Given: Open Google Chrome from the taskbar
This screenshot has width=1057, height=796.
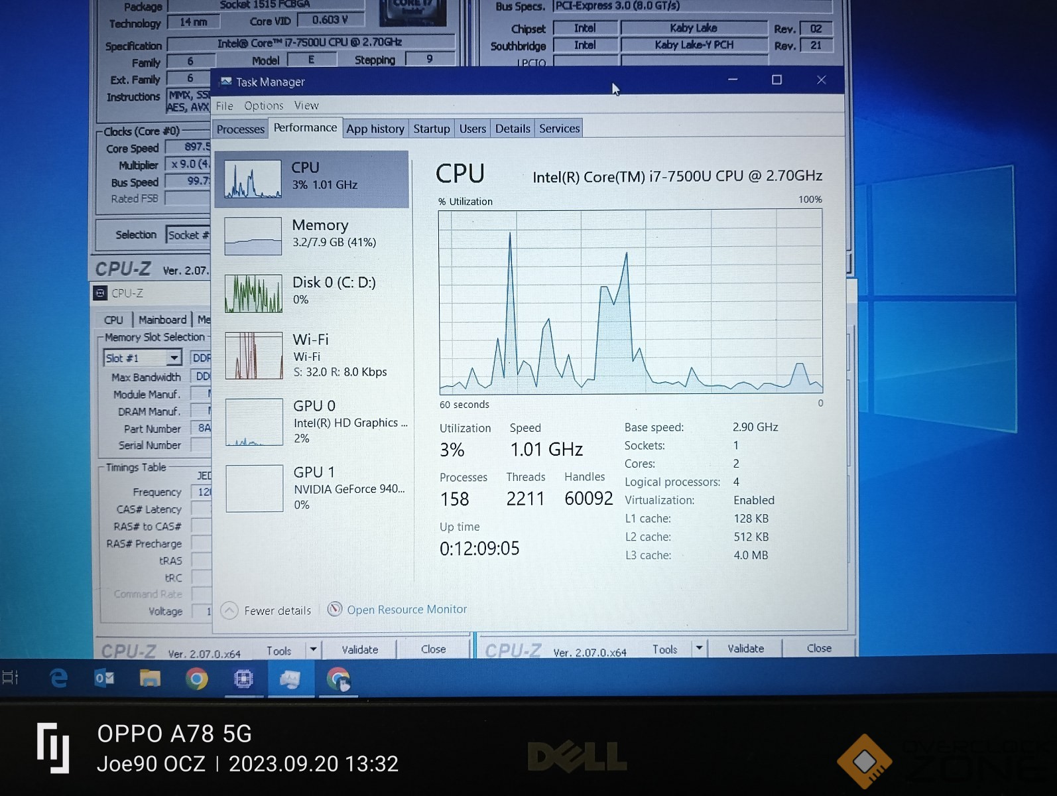Looking at the screenshot, I should click(x=197, y=679).
